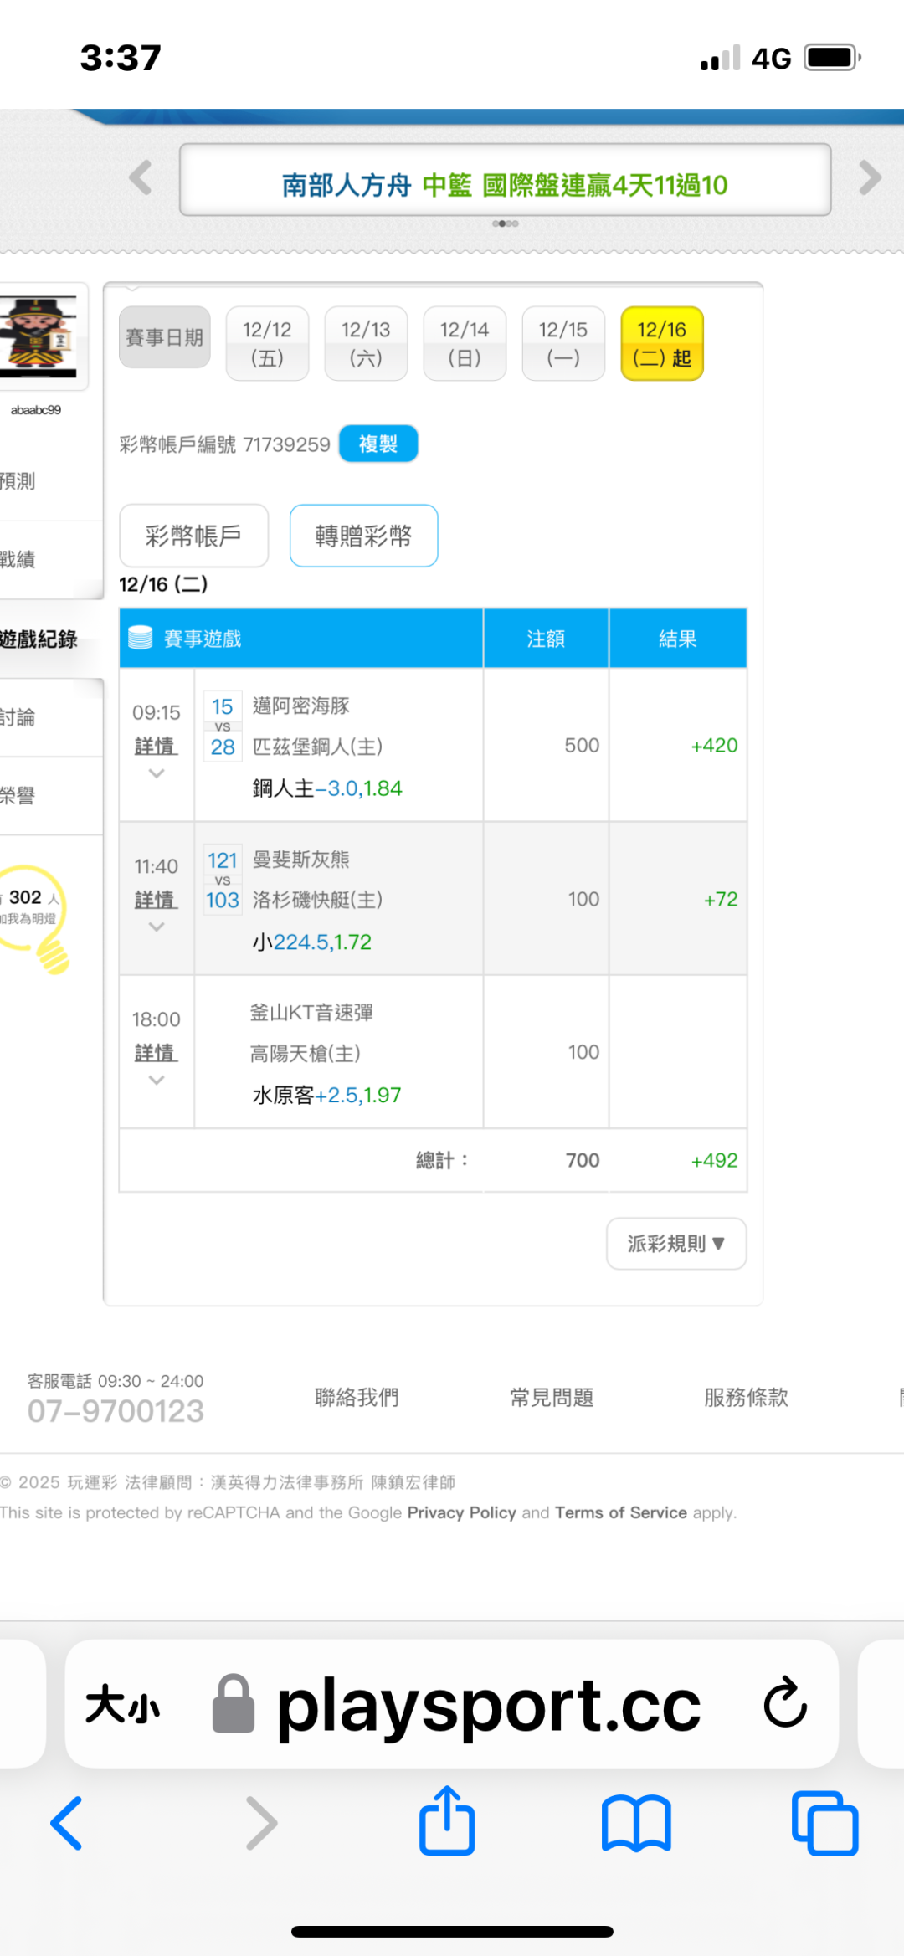904x1956 pixels.
Task: Expand details for 09:15 game
Action: [156, 747]
